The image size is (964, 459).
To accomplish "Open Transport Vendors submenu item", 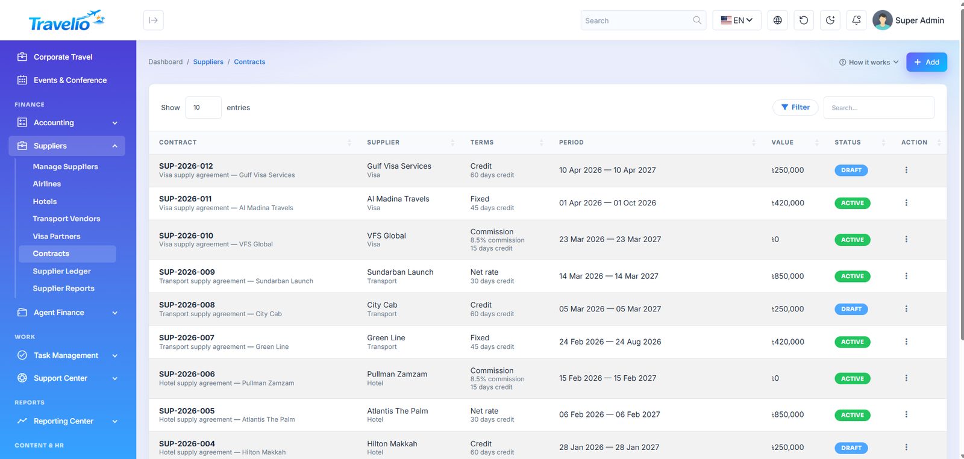I will (x=66, y=219).
